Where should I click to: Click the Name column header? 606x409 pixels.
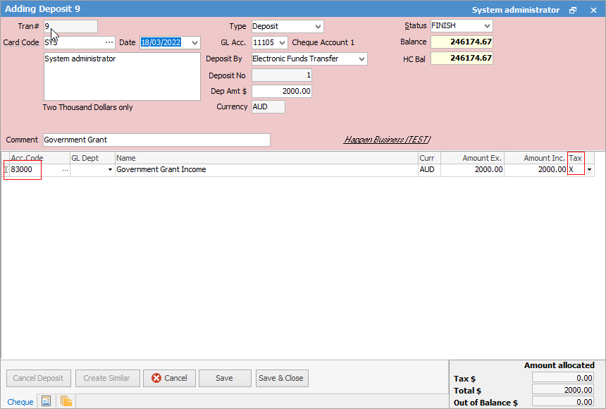(x=266, y=158)
